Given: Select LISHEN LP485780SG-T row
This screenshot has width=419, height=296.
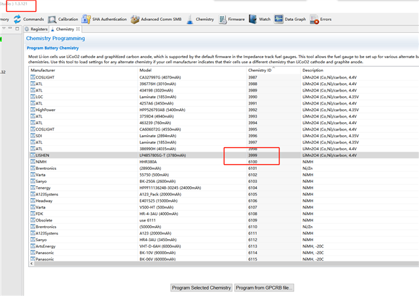Looking at the screenshot, I should pos(223,156).
